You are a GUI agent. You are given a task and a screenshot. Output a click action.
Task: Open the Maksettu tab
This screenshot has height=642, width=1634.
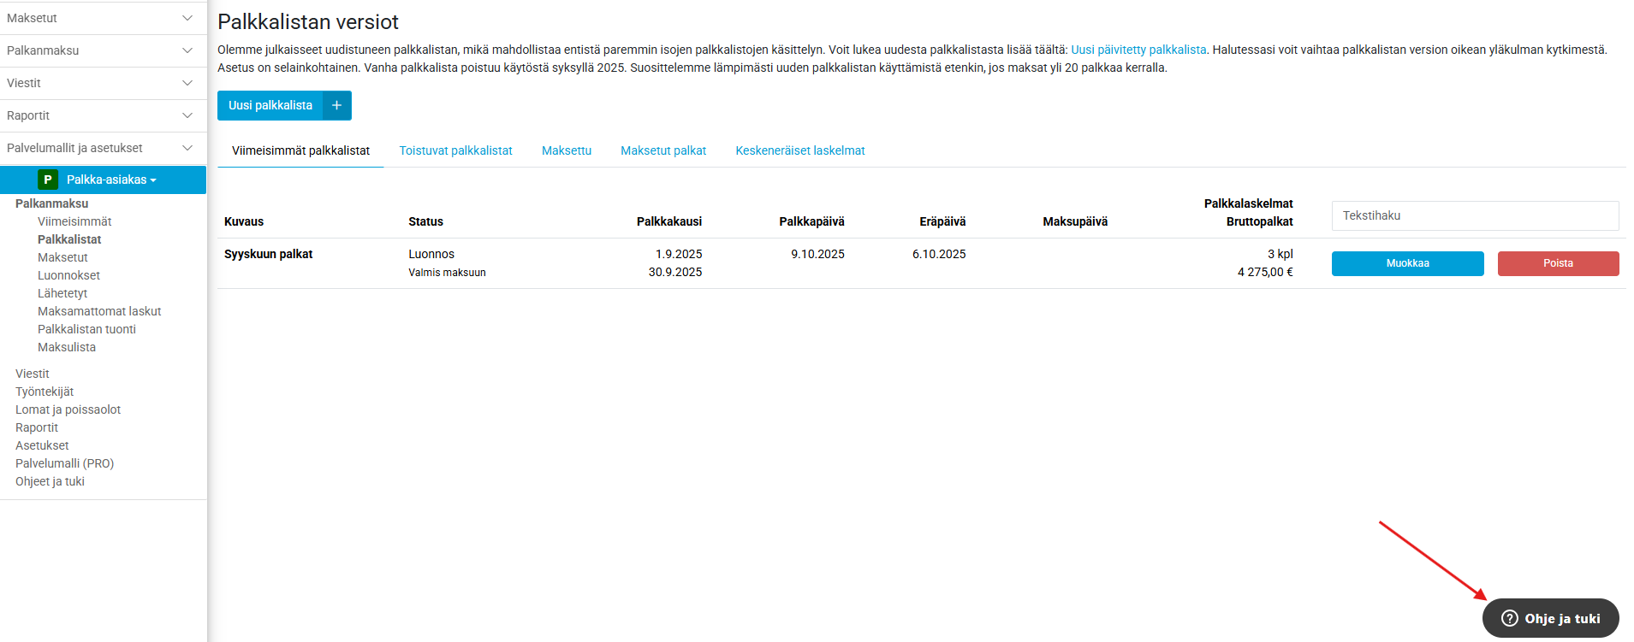pos(566,150)
